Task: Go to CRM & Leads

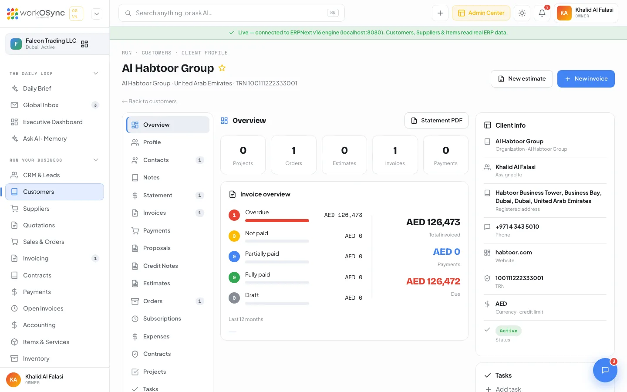Action: [x=54, y=175]
